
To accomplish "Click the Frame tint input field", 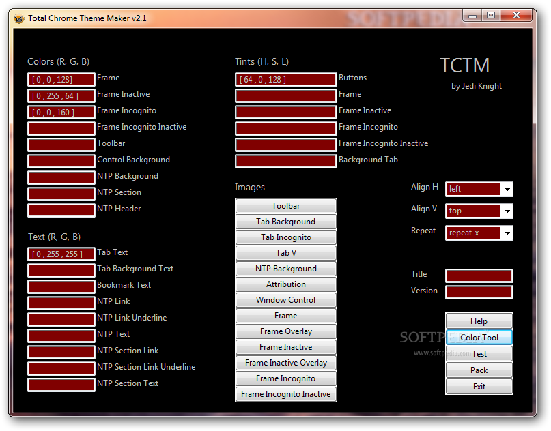I will pyautogui.click(x=285, y=96).
